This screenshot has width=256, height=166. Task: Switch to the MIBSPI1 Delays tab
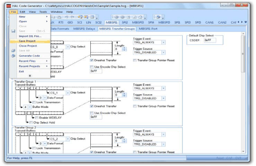pyautogui.click(x=84, y=29)
